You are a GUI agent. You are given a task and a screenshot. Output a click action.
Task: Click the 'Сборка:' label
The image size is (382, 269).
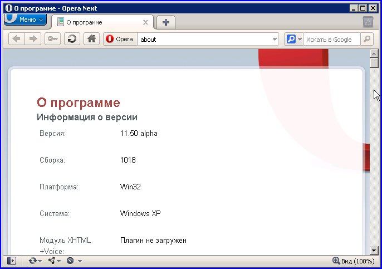pyautogui.click(x=52, y=160)
